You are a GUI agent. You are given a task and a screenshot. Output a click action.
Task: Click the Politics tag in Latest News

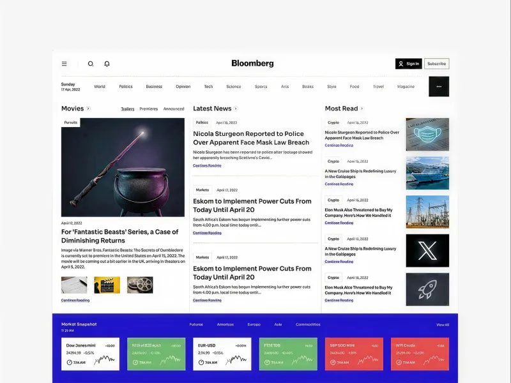pyautogui.click(x=202, y=123)
